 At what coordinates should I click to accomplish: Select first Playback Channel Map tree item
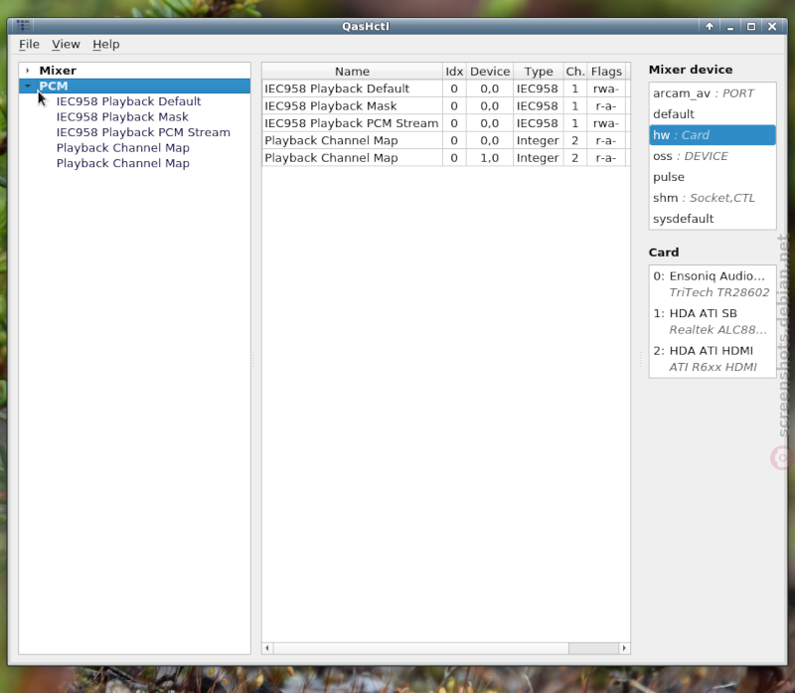click(x=122, y=147)
